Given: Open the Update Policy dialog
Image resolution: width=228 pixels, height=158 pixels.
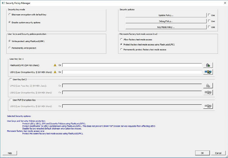Looking at the screenshot, I should click(x=166, y=15).
